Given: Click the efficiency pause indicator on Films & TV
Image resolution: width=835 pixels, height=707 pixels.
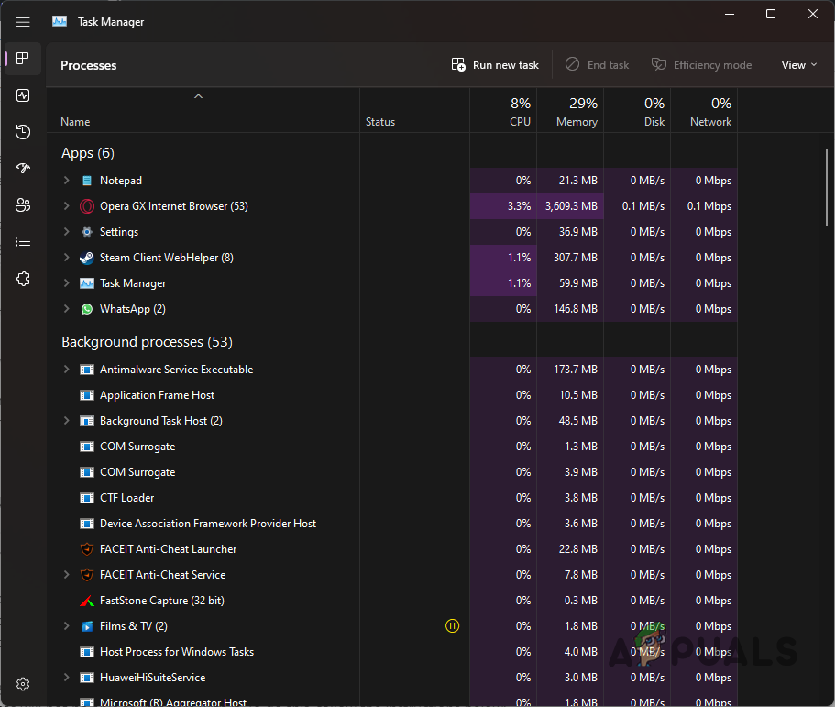Looking at the screenshot, I should pos(452,625).
